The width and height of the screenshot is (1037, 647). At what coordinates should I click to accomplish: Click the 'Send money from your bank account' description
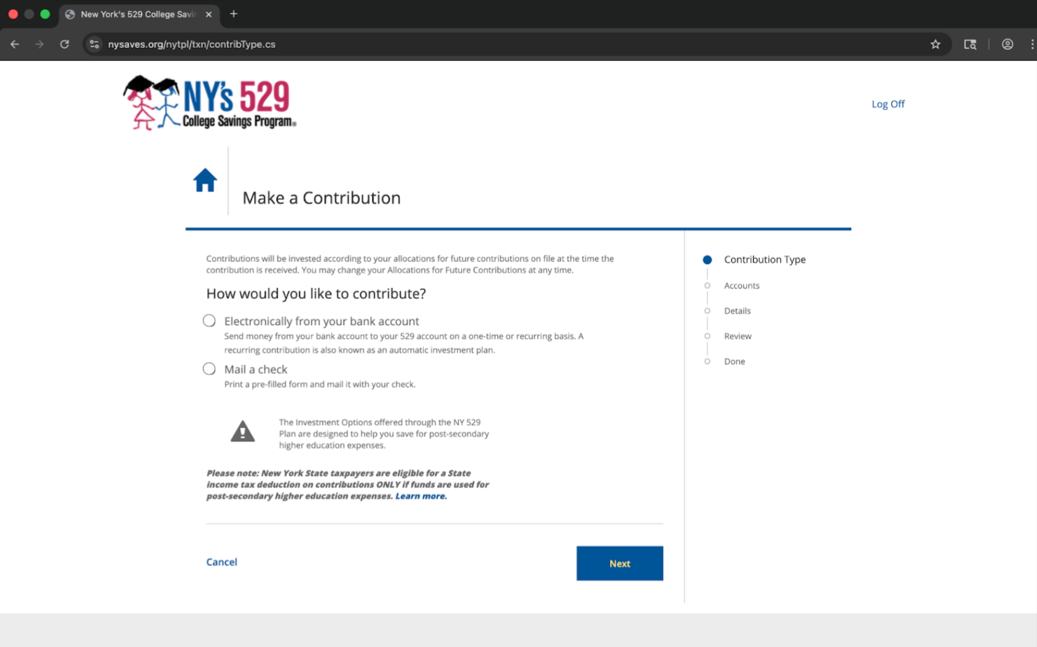tap(403, 343)
